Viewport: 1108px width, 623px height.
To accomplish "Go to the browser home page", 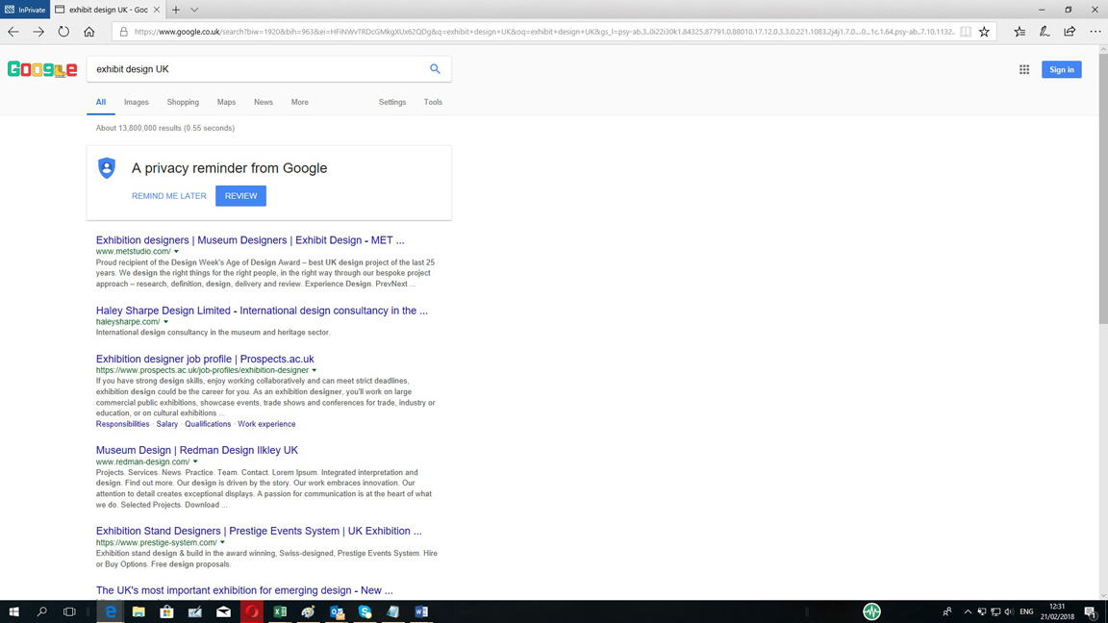I will [89, 32].
